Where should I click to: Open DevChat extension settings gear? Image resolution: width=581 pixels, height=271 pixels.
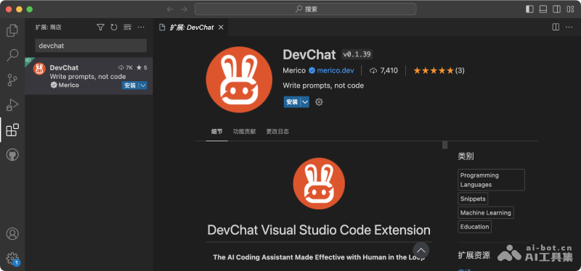tap(319, 101)
